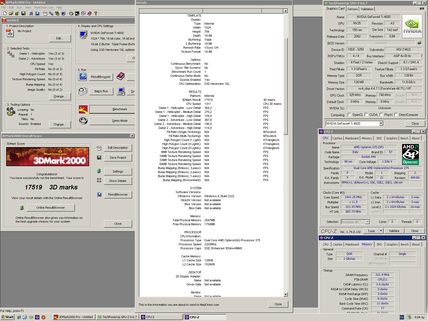Click the Project Description toolbar icon
The width and height of the screenshot is (428, 321).
45,13
